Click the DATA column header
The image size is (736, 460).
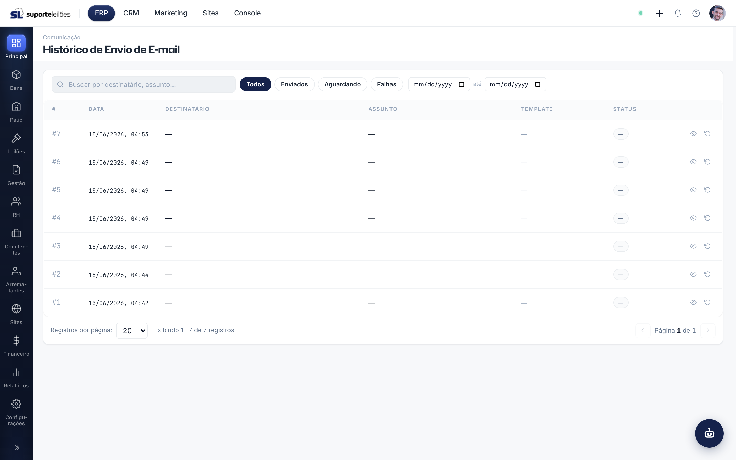pos(96,109)
